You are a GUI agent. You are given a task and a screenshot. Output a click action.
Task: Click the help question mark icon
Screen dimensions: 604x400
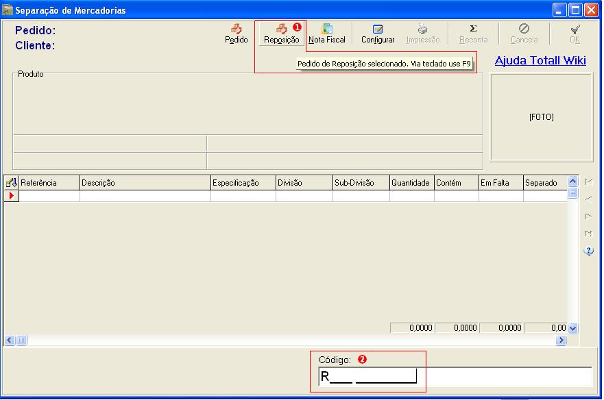588,251
